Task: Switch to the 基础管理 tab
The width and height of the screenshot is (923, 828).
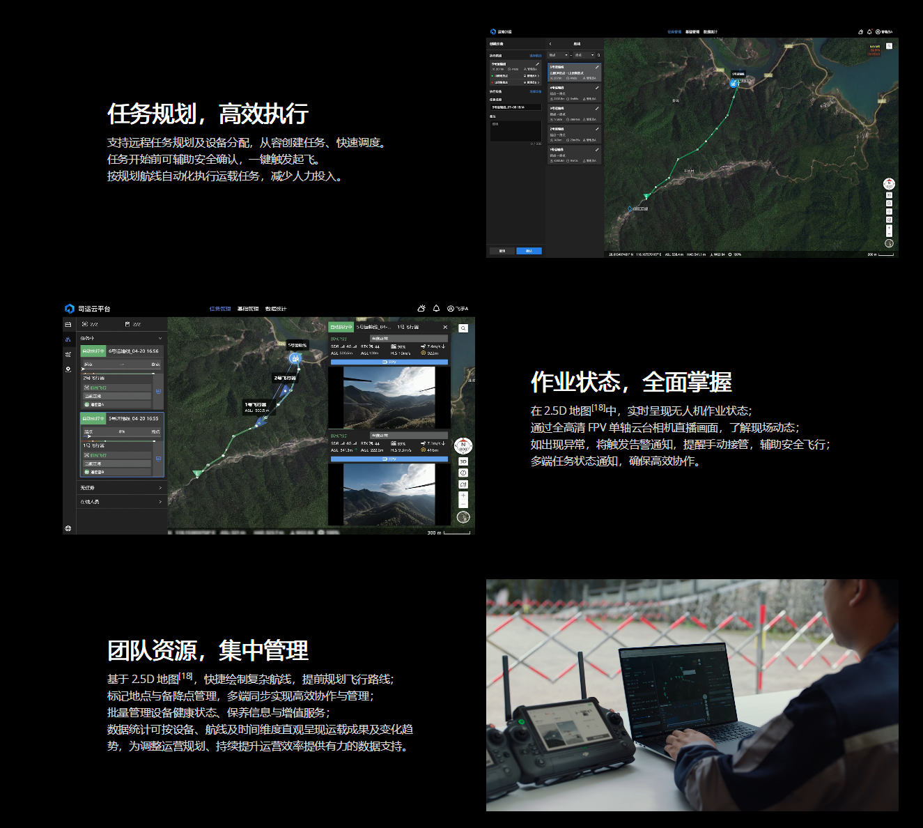Action: pyautogui.click(x=248, y=309)
